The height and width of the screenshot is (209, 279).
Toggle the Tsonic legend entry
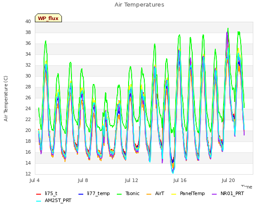[x=128, y=193]
